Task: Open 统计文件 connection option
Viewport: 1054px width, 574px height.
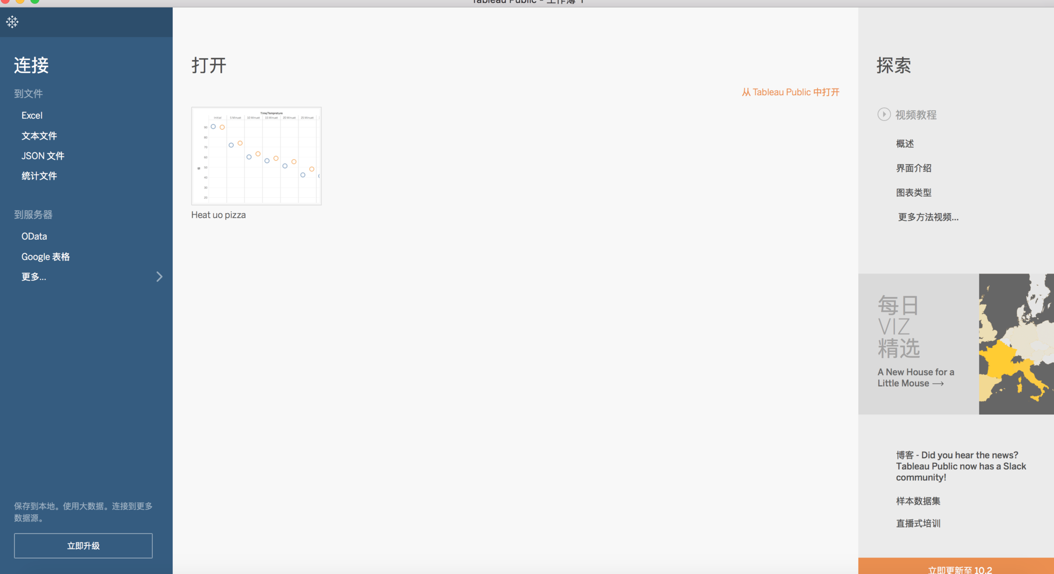Action: [x=39, y=176]
